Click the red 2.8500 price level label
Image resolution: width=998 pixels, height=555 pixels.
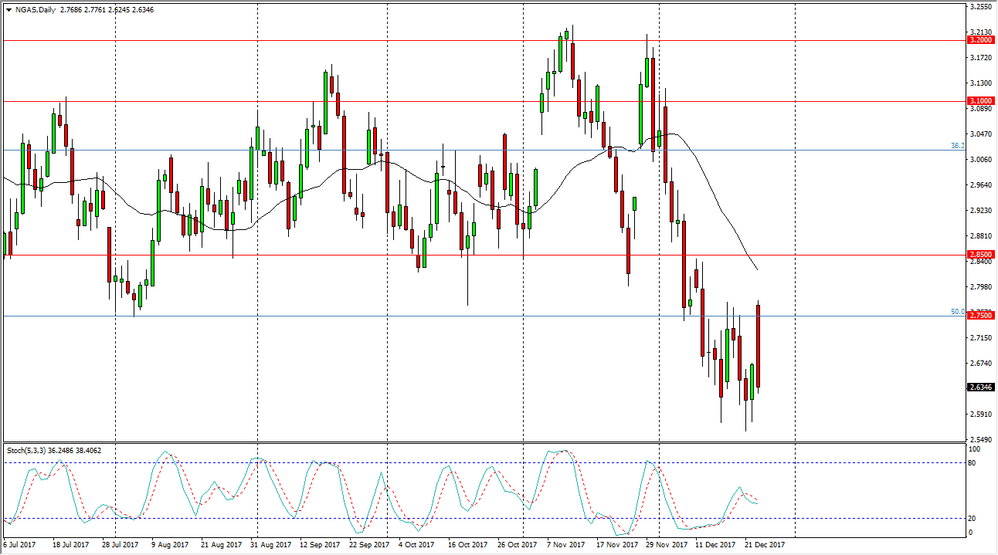[x=979, y=254]
